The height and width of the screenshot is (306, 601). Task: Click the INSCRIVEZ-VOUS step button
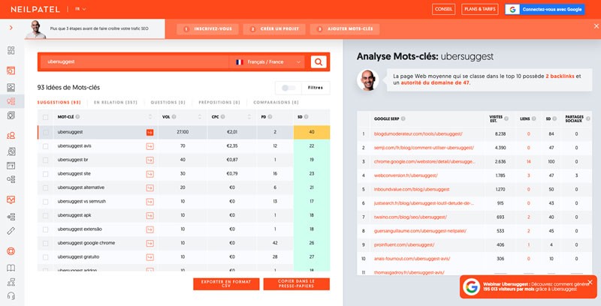(x=208, y=29)
